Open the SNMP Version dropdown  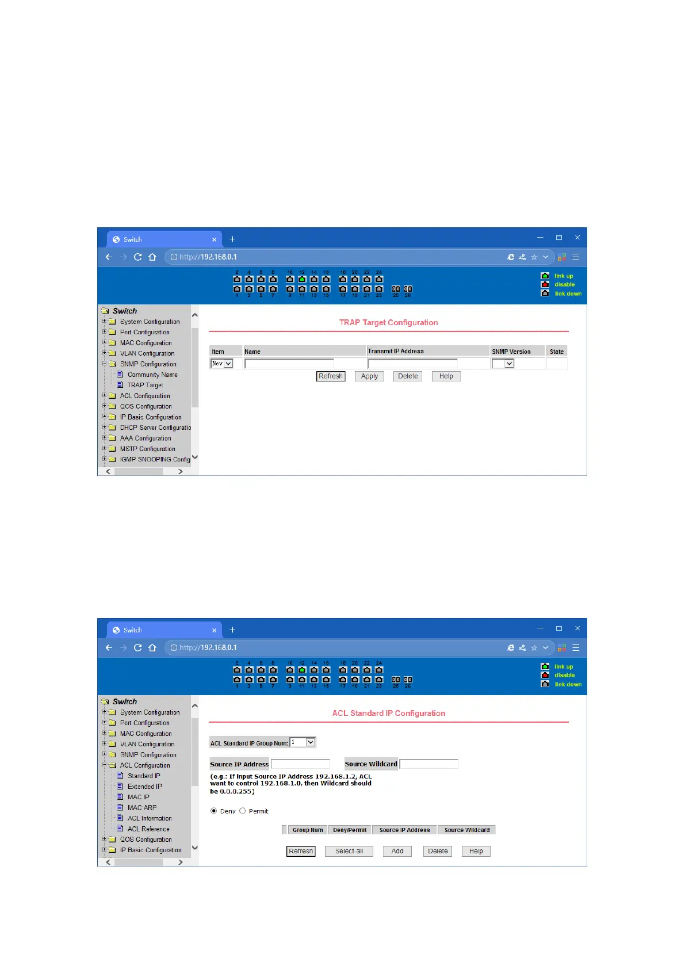[503, 364]
